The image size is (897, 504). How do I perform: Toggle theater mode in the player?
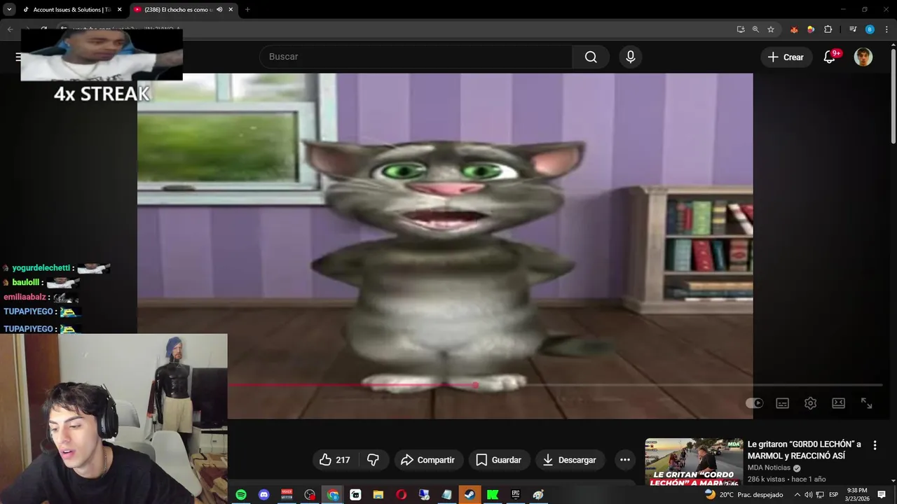point(839,403)
